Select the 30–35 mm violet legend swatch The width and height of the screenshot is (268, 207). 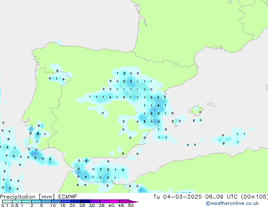pyautogui.click(x=95, y=202)
